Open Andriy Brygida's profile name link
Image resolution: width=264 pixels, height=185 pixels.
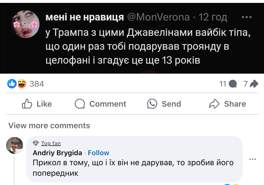(57, 153)
